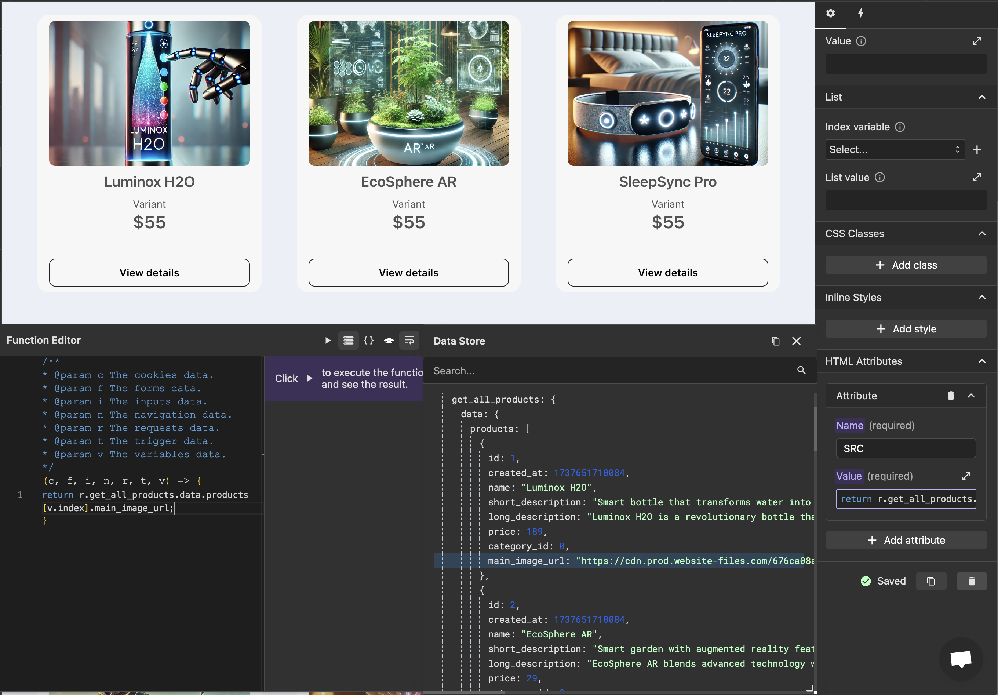Click the Value info icon at panel top

(x=861, y=41)
